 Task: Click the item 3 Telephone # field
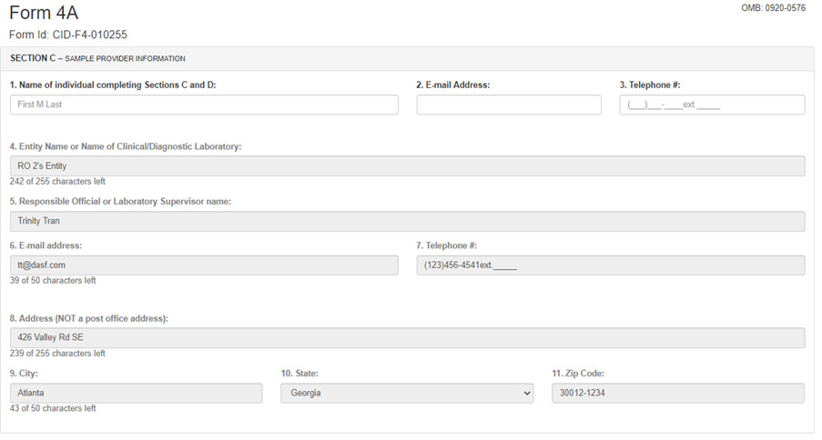(712, 105)
